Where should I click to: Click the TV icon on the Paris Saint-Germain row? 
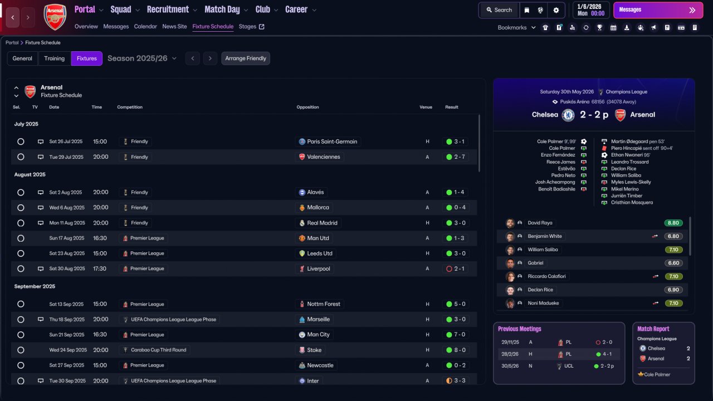[40, 141]
